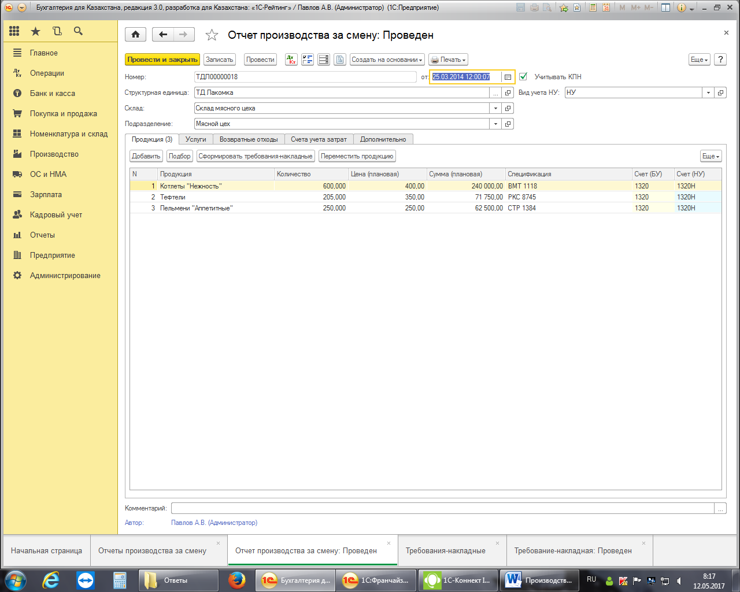Screen dimensions: 740x592
Task: Switch to the Требования-накладные window tab
Action: point(445,550)
